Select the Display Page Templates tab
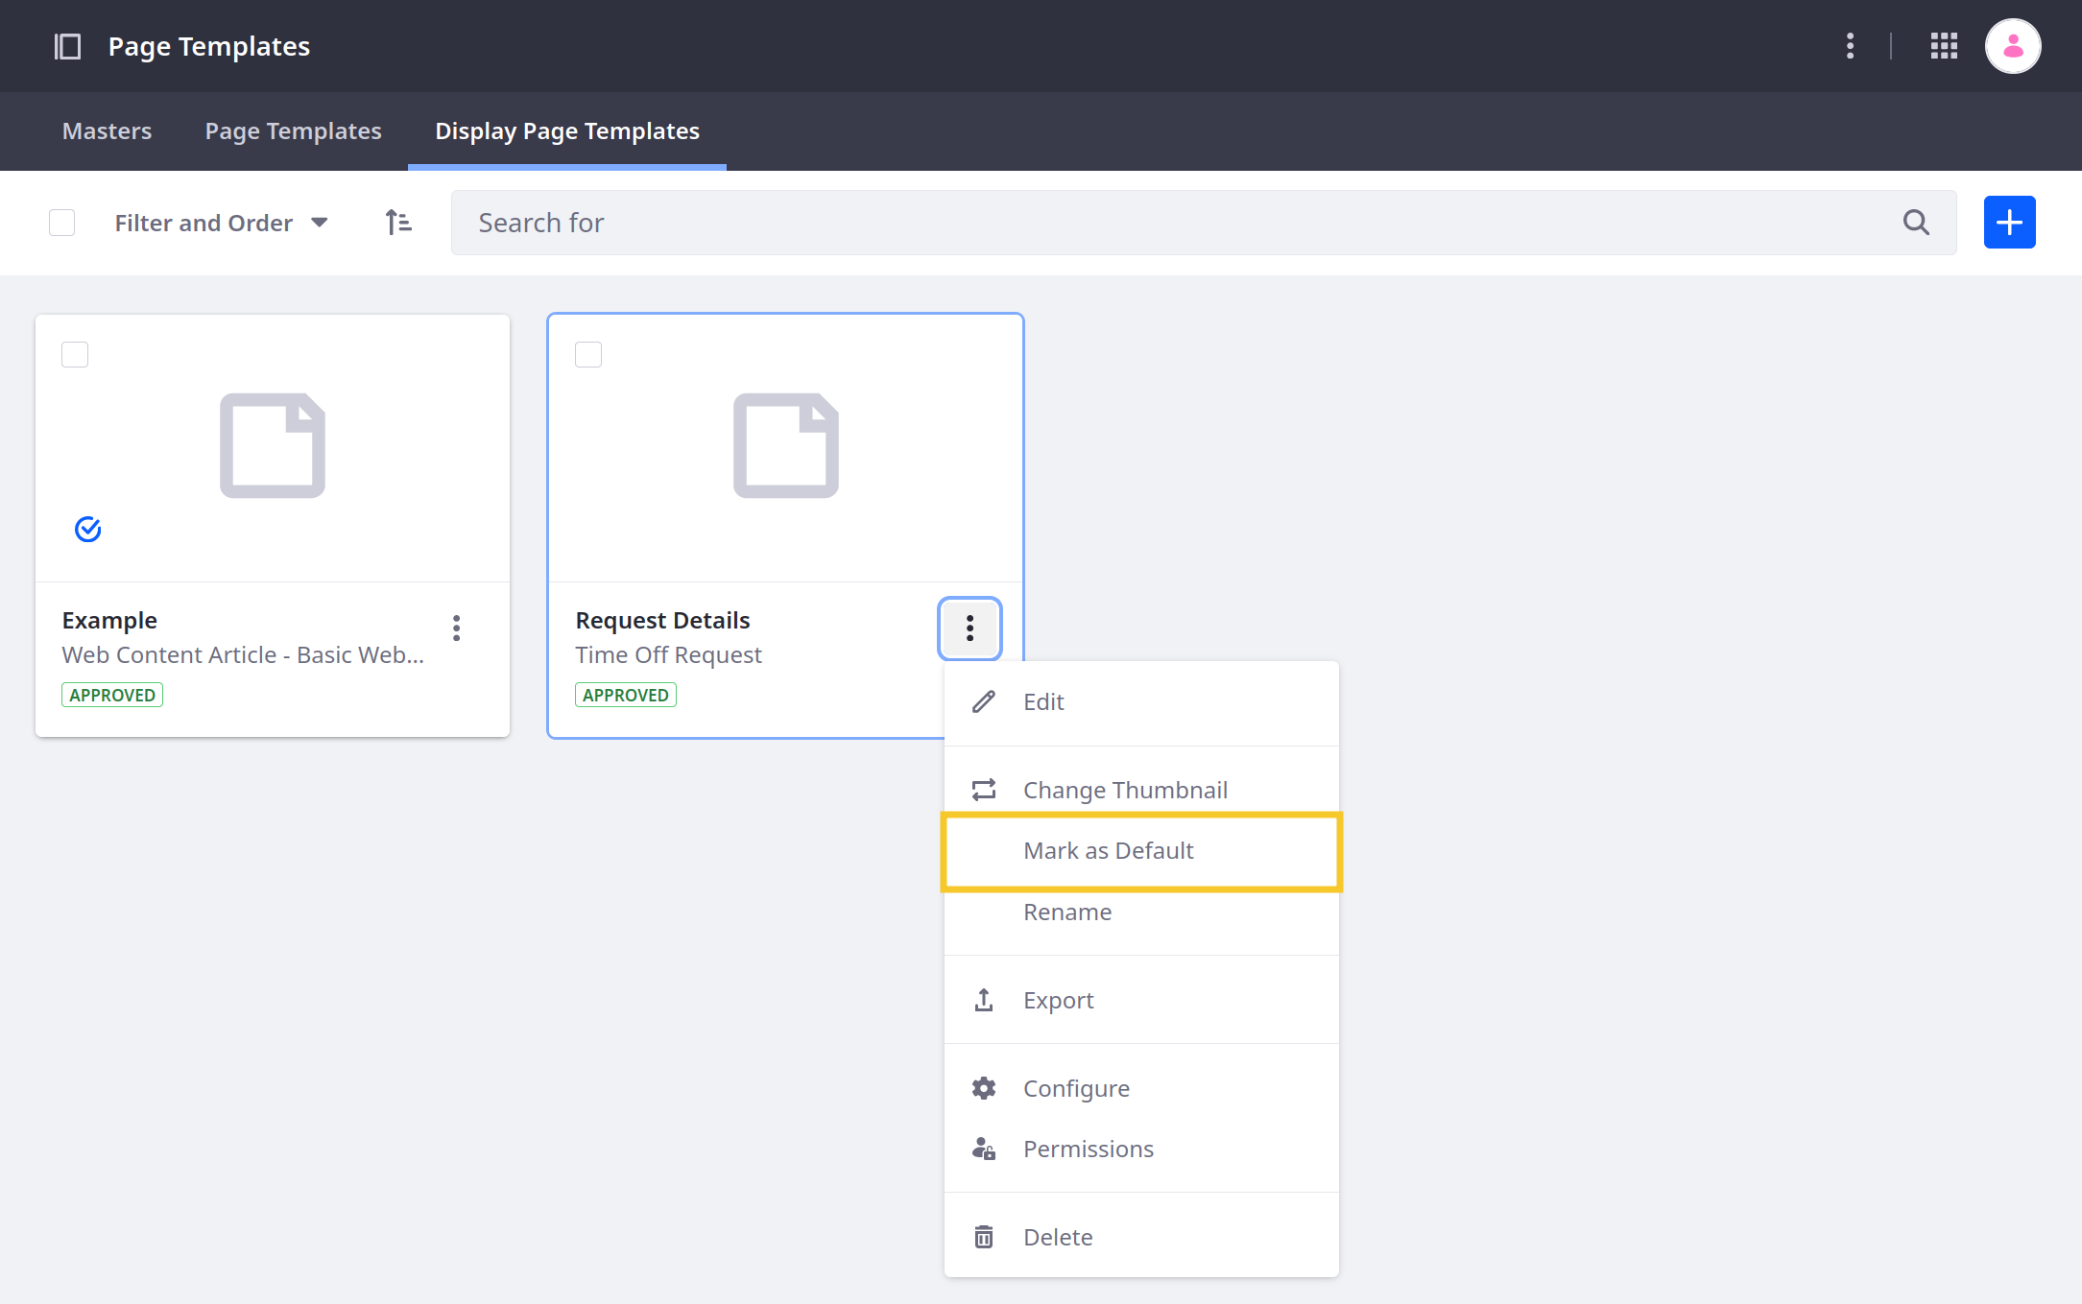The width and height of the screenshot is (2082, 1304). click(567, 130)
